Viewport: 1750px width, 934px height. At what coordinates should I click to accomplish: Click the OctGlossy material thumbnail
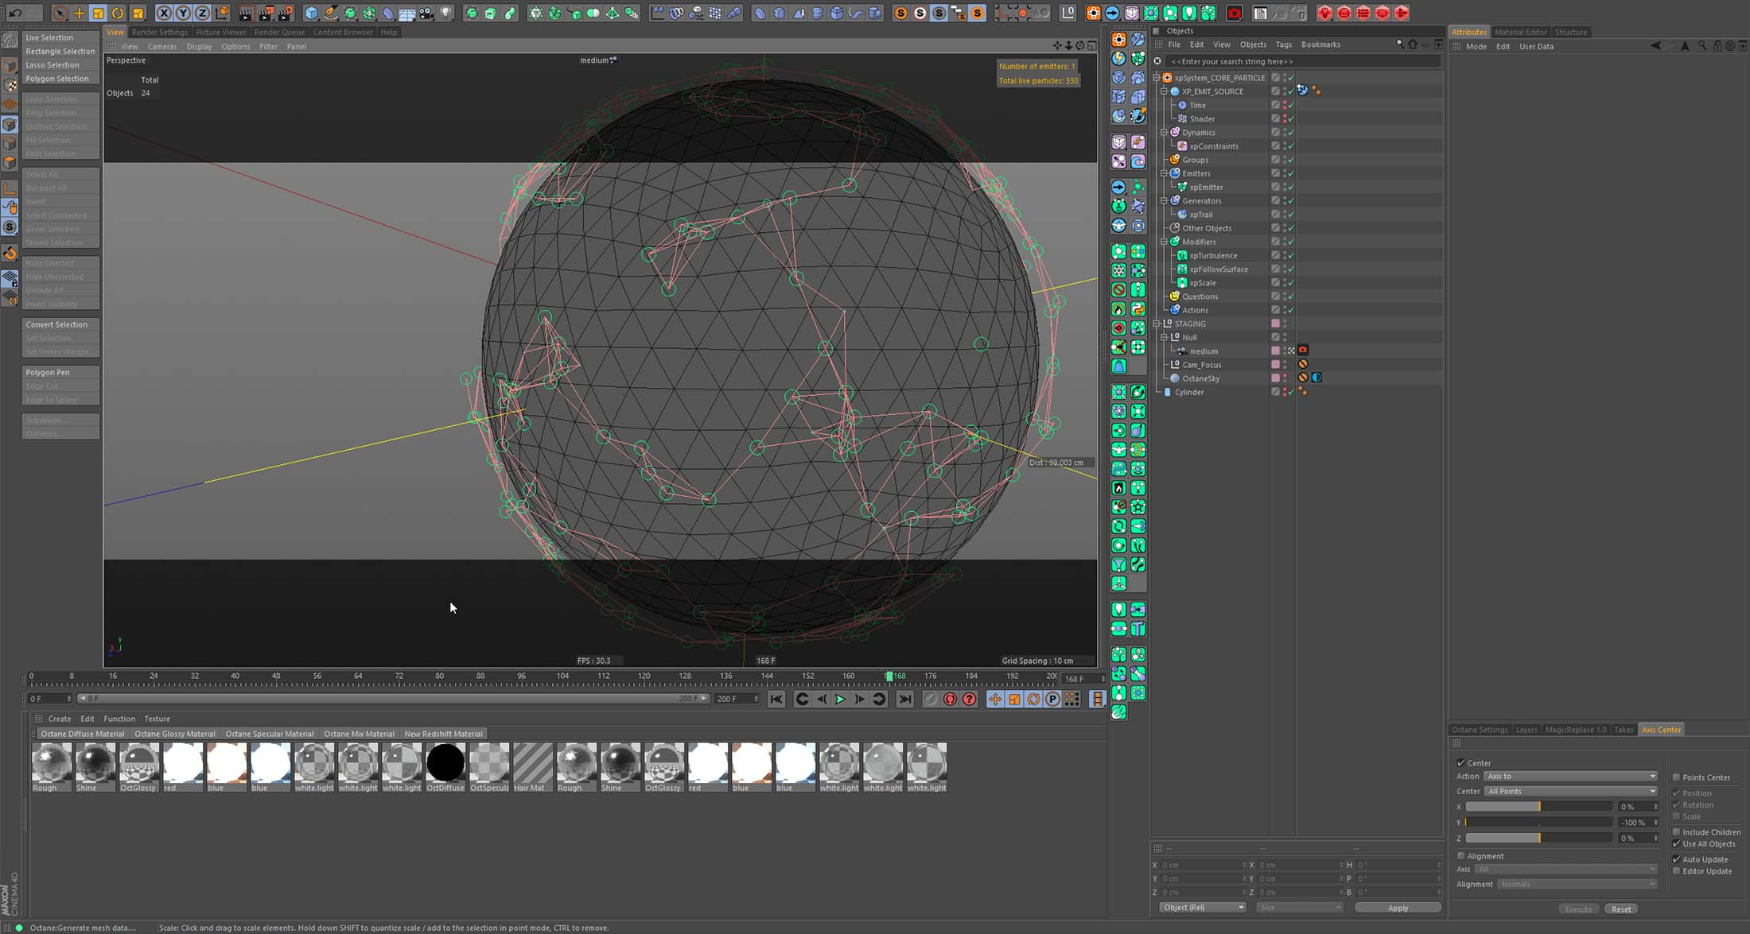point(138,763)
